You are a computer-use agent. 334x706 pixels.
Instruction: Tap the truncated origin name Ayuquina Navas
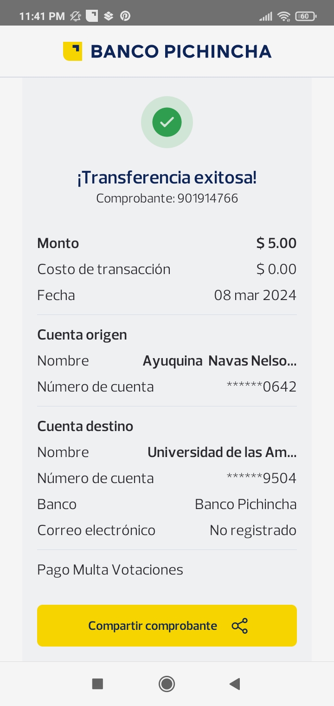219,361
